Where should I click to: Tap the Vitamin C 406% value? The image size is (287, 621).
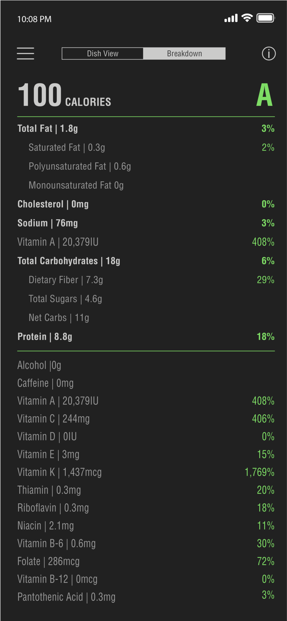click(x=263, y=419)
